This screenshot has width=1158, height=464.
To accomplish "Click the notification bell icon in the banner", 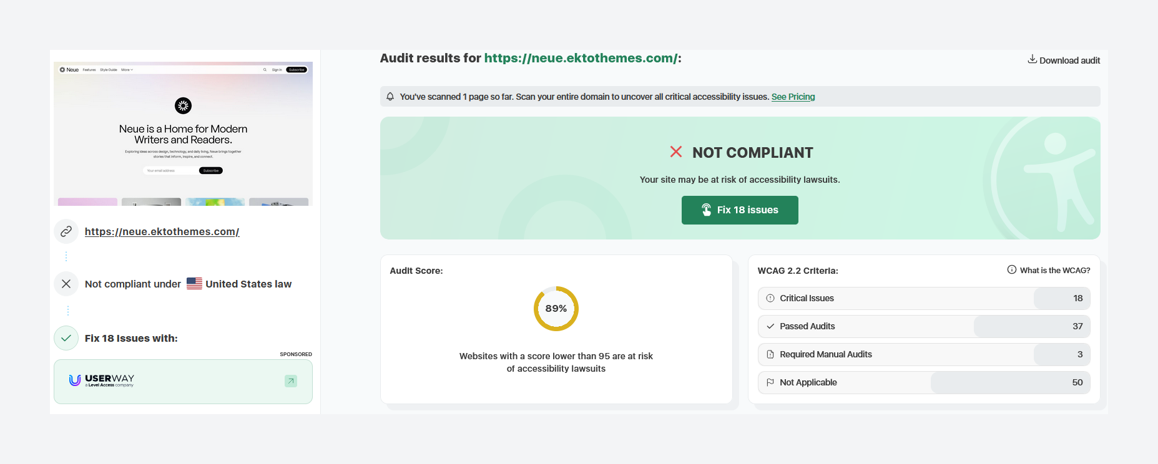I will (390, 97).
